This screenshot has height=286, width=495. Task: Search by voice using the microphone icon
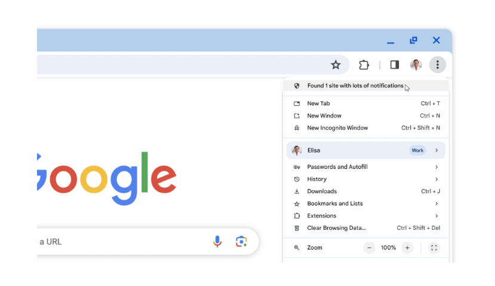(x=217, y=241)
